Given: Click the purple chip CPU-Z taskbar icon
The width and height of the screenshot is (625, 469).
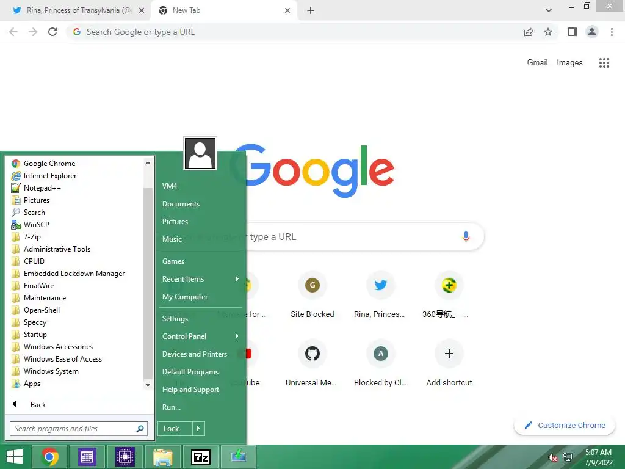Looking at the screenshot, I should 125,457.
